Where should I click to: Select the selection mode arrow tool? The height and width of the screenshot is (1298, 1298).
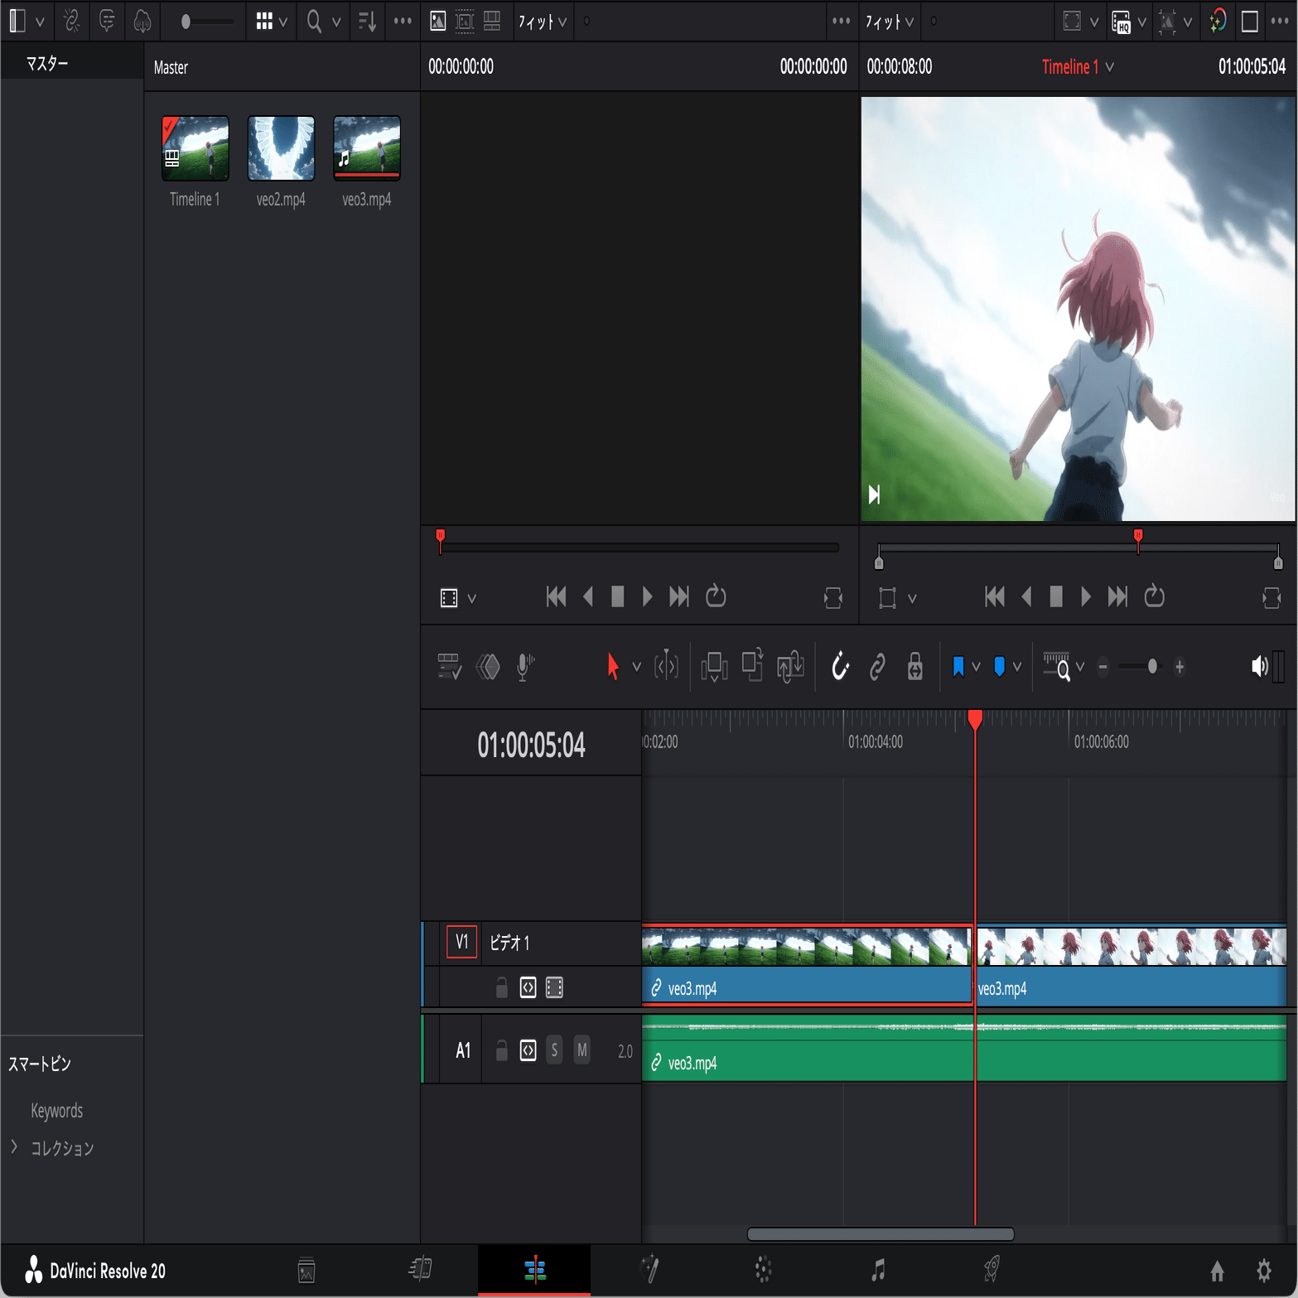click(614, 666)
